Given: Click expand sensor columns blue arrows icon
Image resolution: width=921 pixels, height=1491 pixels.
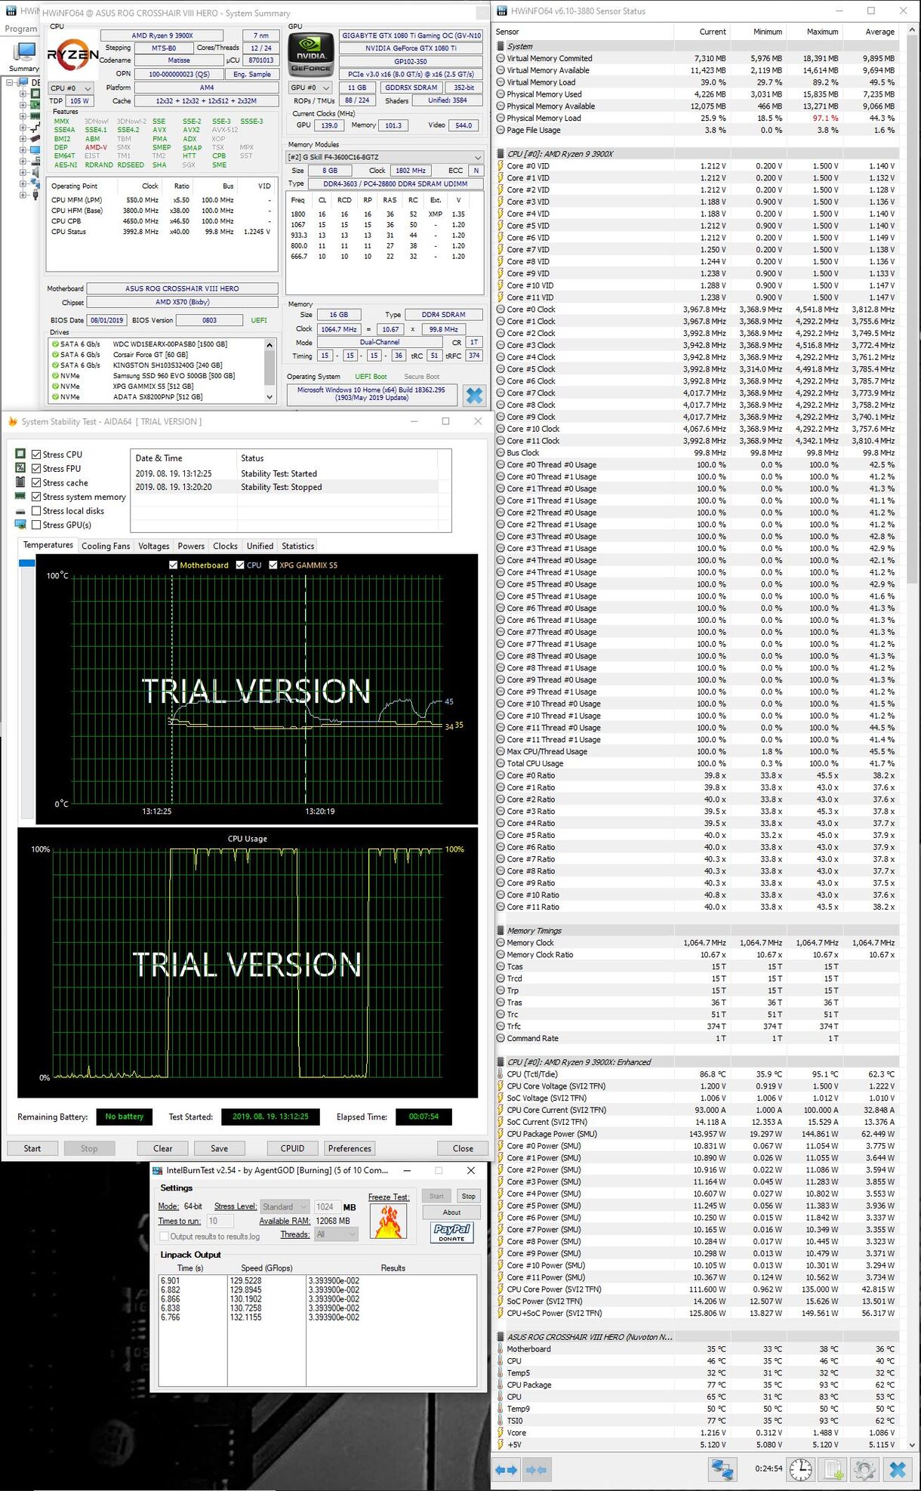Looking at the screenshot, I should coord(506,1469).
